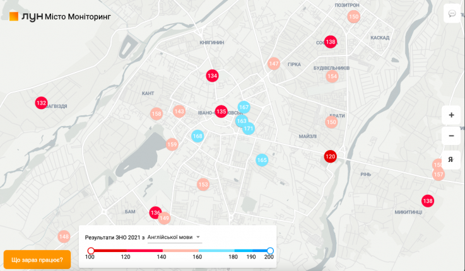The width and height of the screenshot is (465, 271).
Task: Open the chat feedback icon
Action: tap(452, 13)
